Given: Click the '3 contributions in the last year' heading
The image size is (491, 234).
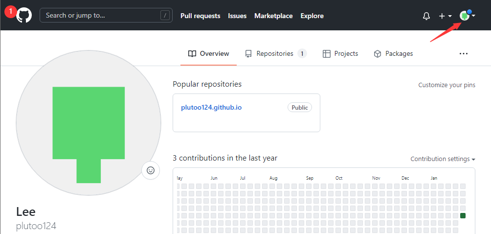Looking at the screenshot, I should [225, 158].
